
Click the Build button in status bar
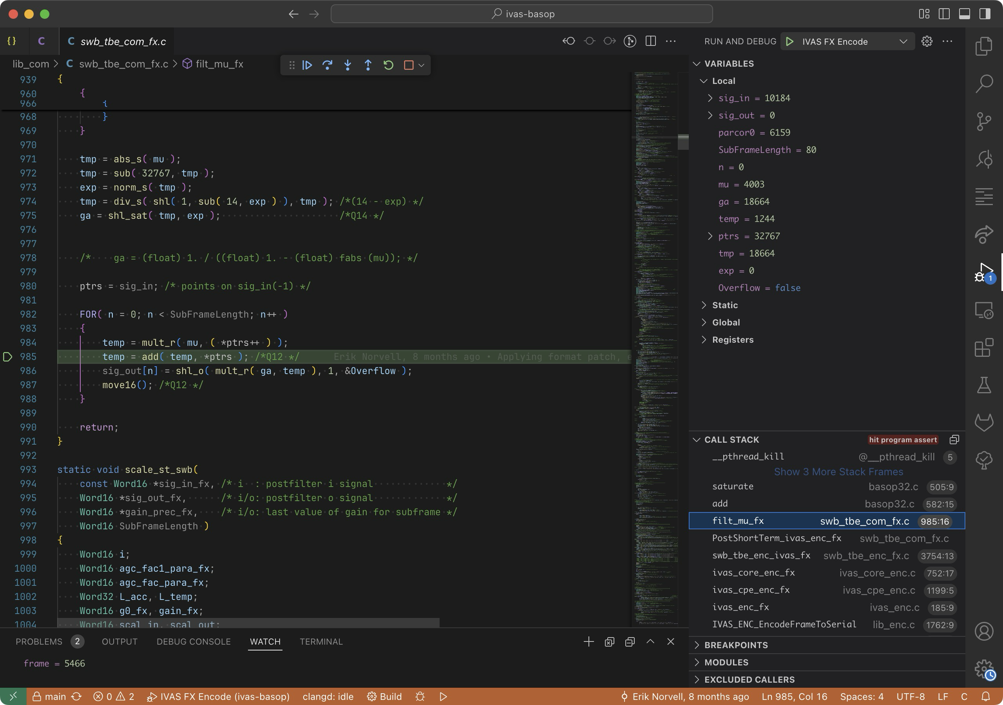(384, 696)
